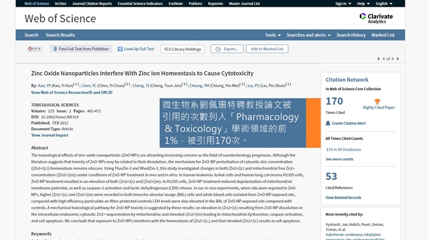Click the article title Zinc Oxide Nanoparticles
This screenshot has height=240, width=428.
[x=142, y=73]
